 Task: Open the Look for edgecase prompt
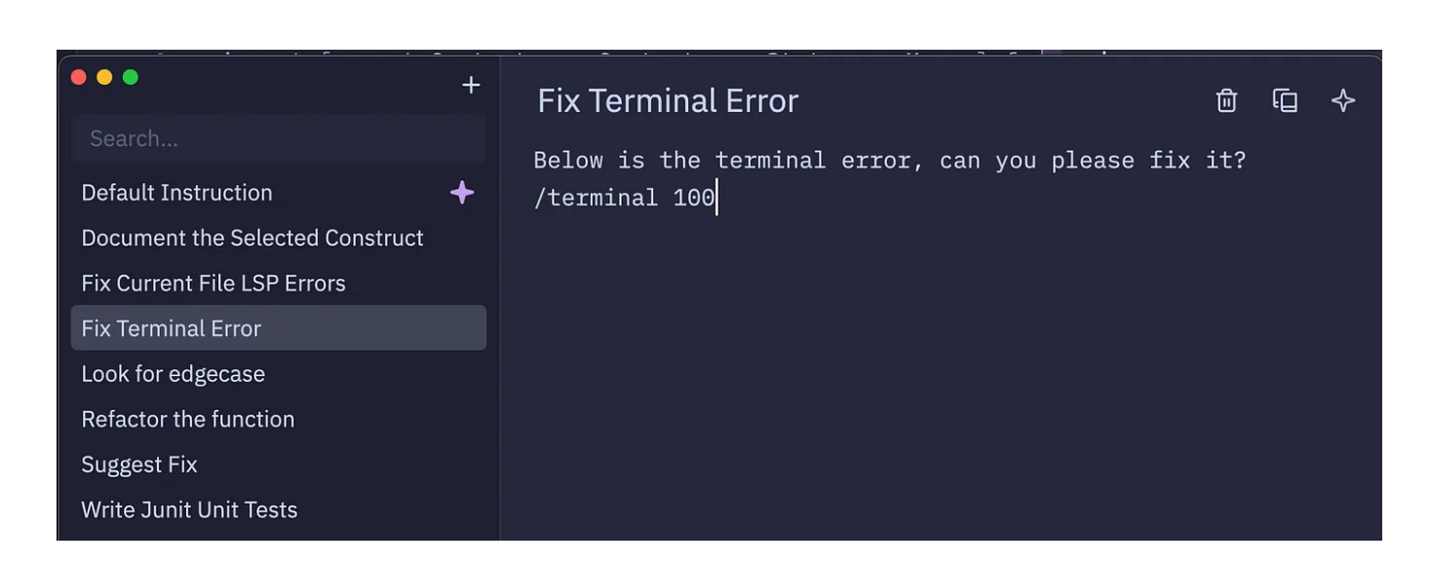(279, 374)
